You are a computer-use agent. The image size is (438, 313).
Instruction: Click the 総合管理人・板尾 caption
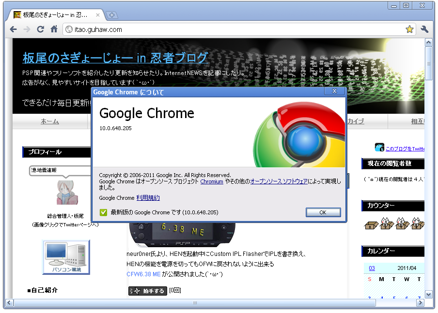[x=65, y=216]
